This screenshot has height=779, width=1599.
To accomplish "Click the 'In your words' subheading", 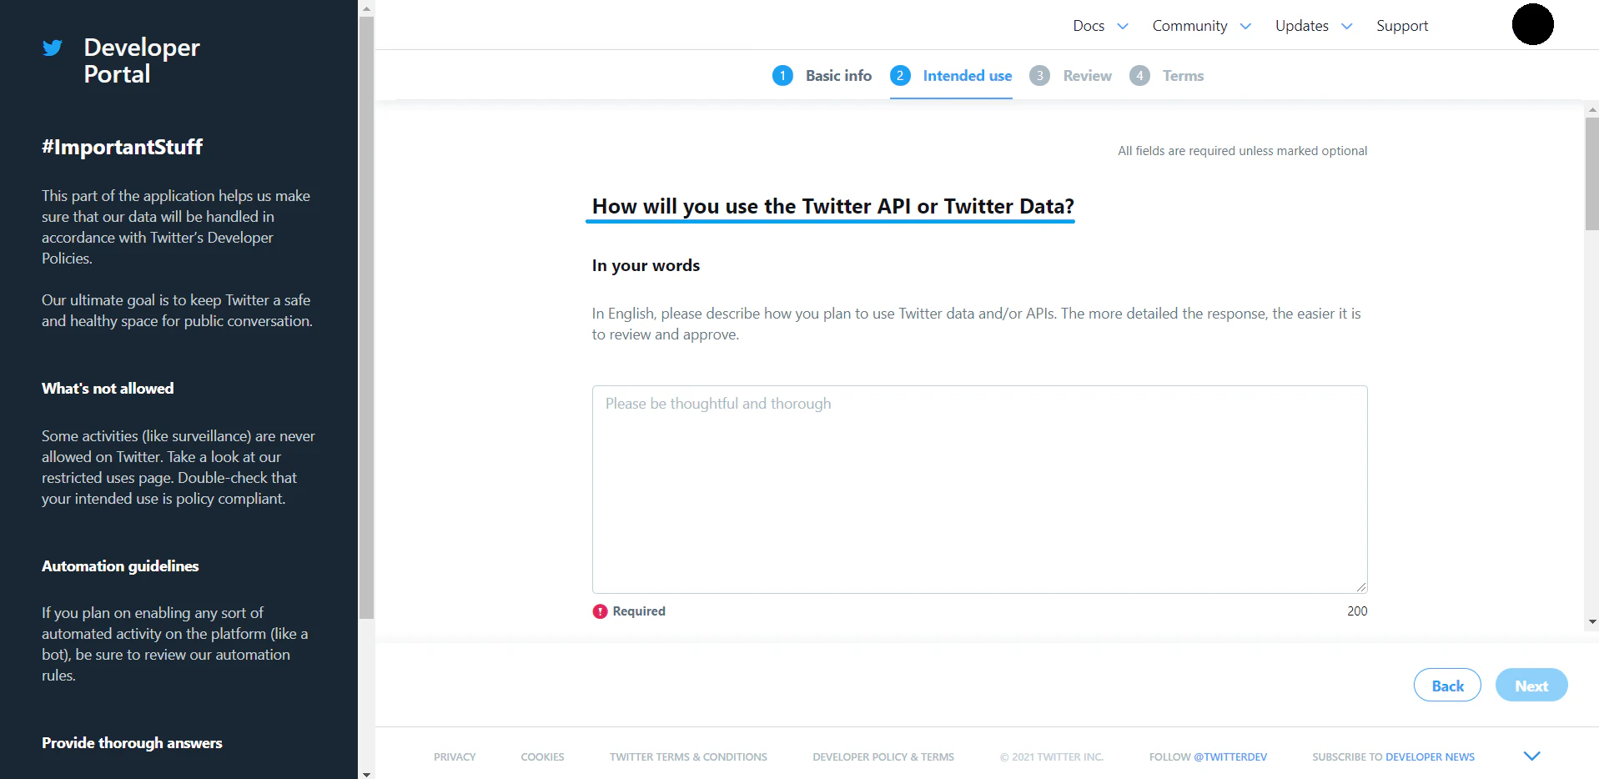I will point(646,266).
